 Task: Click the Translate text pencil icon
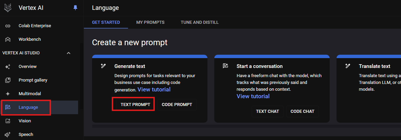point(348,66)
